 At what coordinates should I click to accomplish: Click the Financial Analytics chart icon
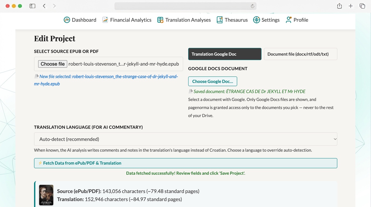(x=105, y=20)
